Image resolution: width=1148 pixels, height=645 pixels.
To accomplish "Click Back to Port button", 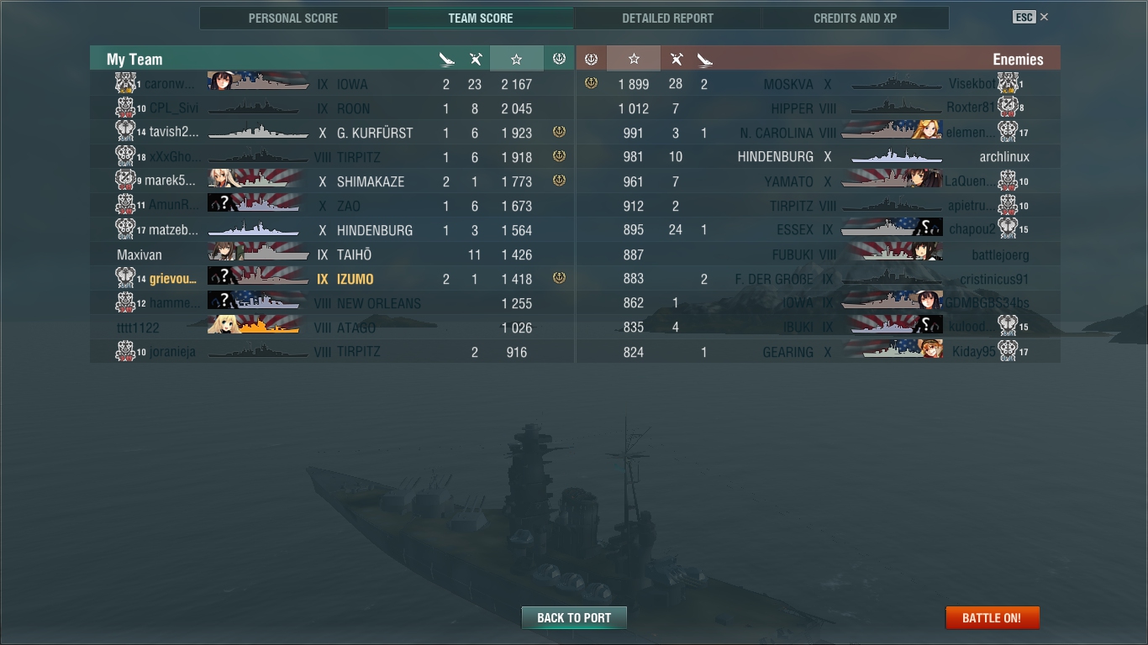I will tap(574, 617).
